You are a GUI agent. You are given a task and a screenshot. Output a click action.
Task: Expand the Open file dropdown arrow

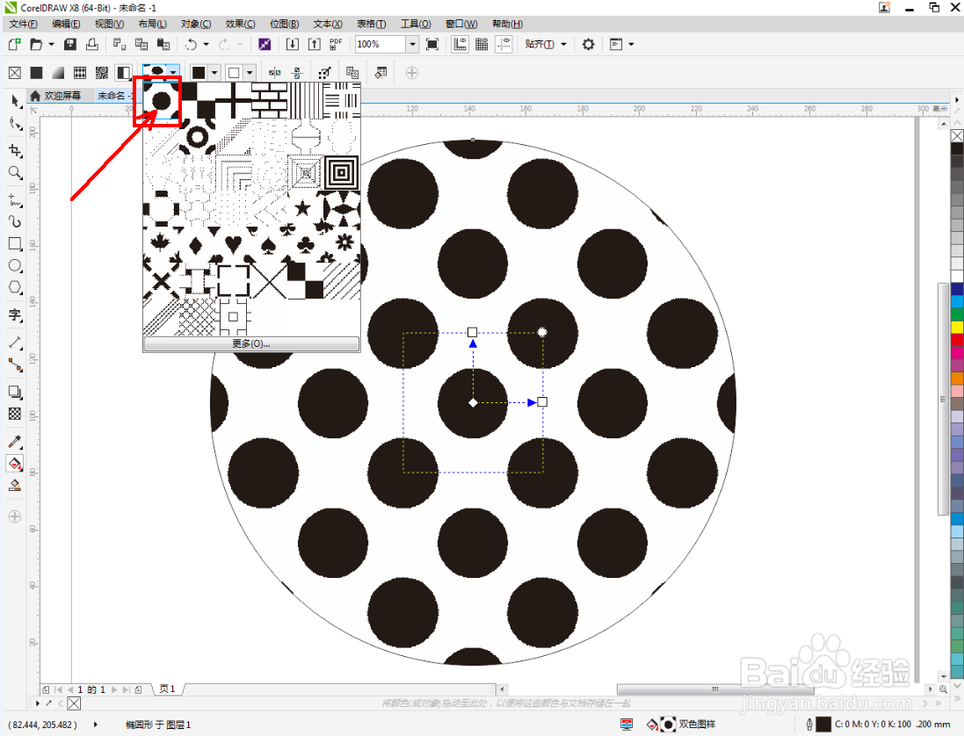pyautogui.click(x=51, y=44)
